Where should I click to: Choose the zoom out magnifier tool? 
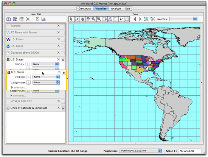[99, 19]
